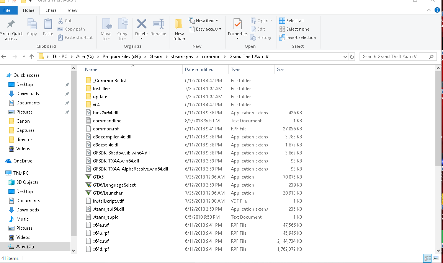Click Pin to Quick access icon
443x263 pixels.
(x=11, y=24)
